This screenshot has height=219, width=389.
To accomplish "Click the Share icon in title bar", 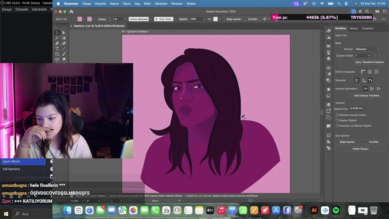I will click(x=353, y=12).
